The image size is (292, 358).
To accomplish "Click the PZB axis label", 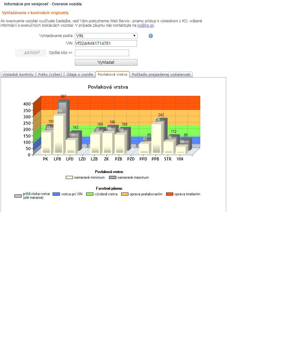I will tap(118, 159).
